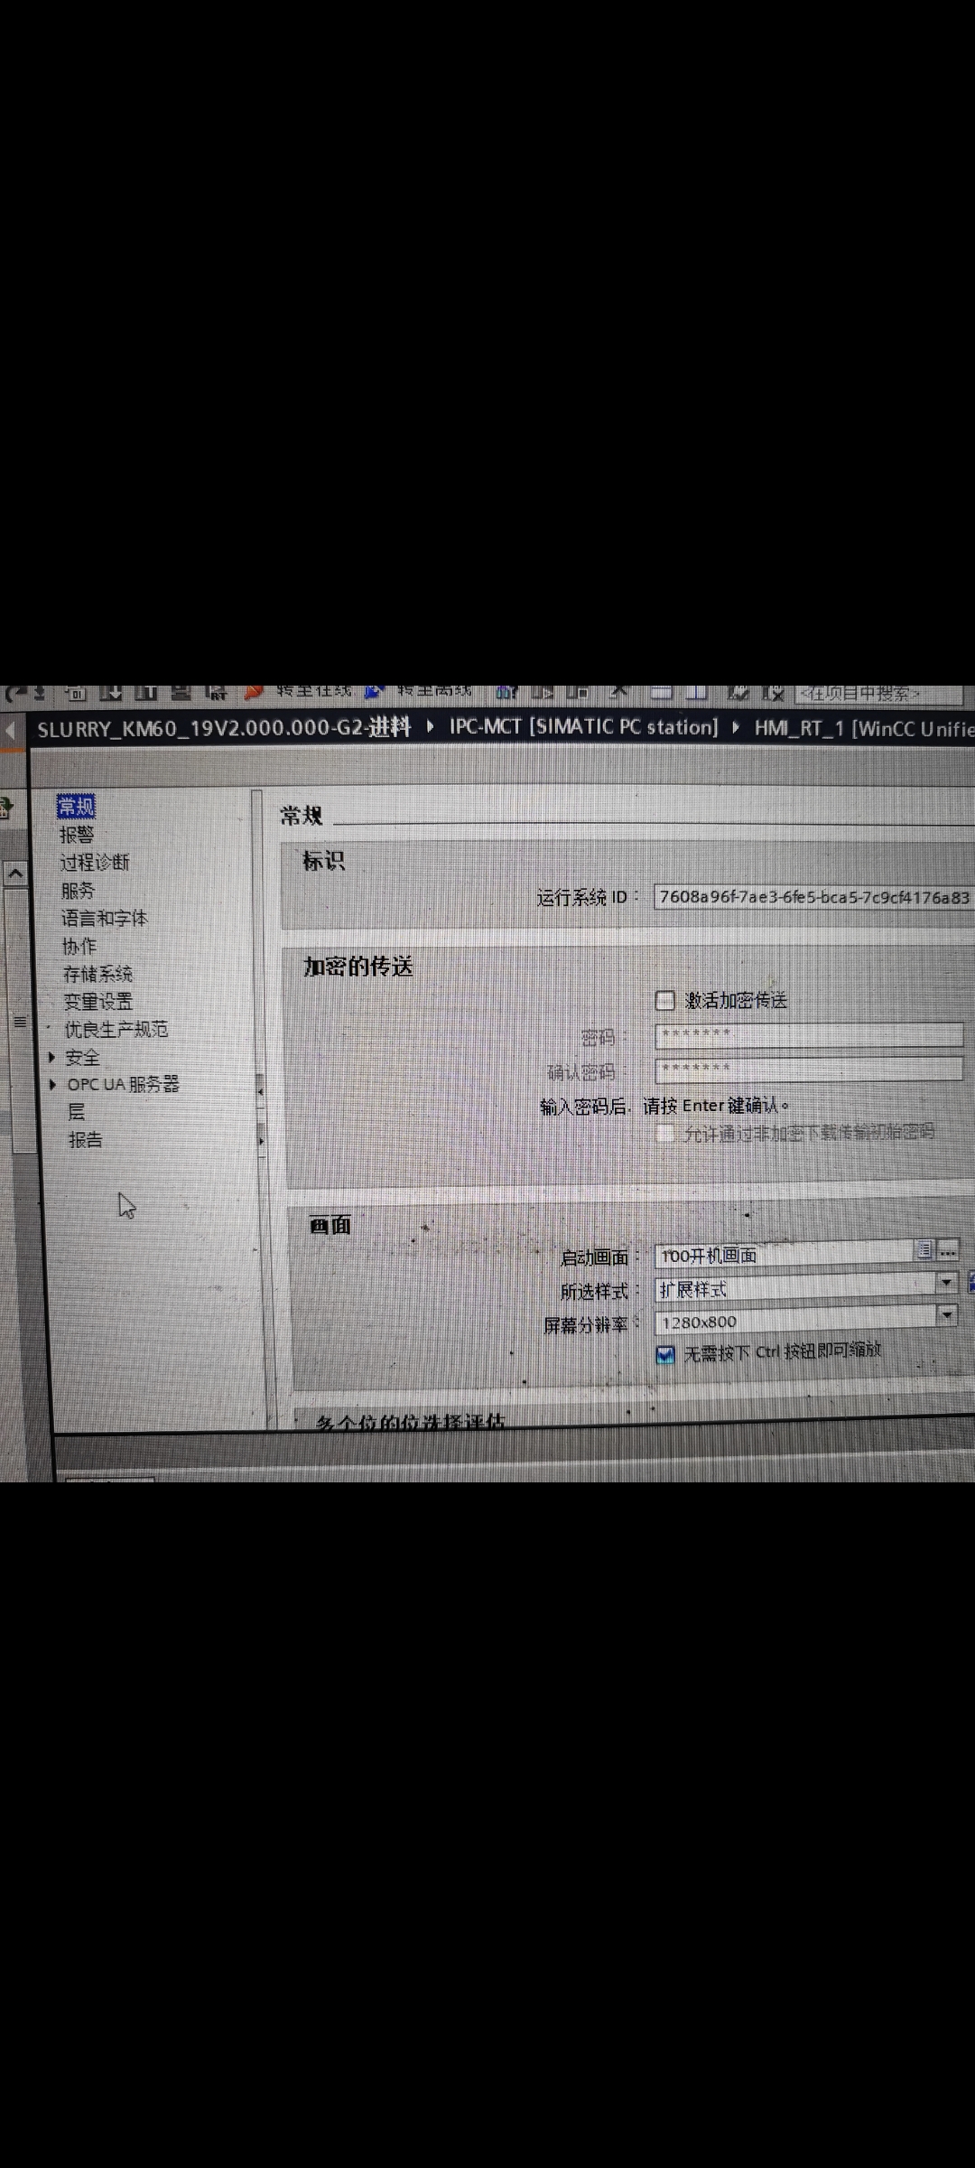Click the list icon in 启动画面 field
Screen dimensions: 975x2168
(924, 1250)
